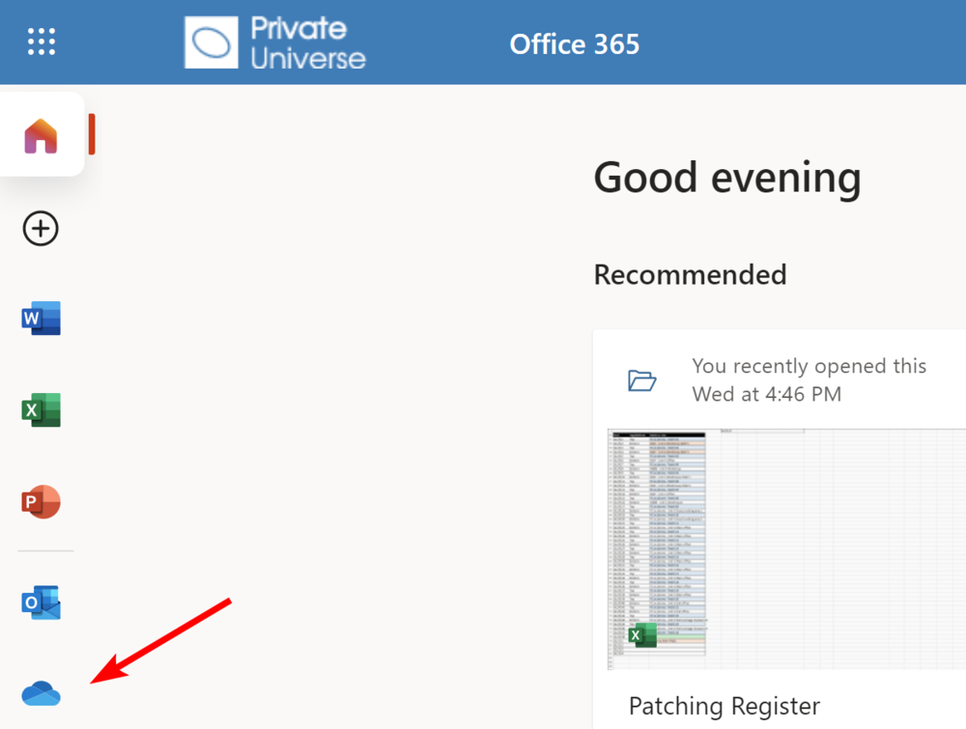This screenshot has height=729, width=966.
Task: Open the Patching Register file
Action: (x=724, y=706)
